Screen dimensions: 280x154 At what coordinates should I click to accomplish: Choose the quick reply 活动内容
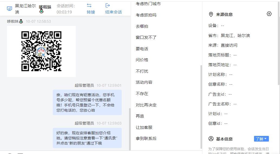pos(144,82)
